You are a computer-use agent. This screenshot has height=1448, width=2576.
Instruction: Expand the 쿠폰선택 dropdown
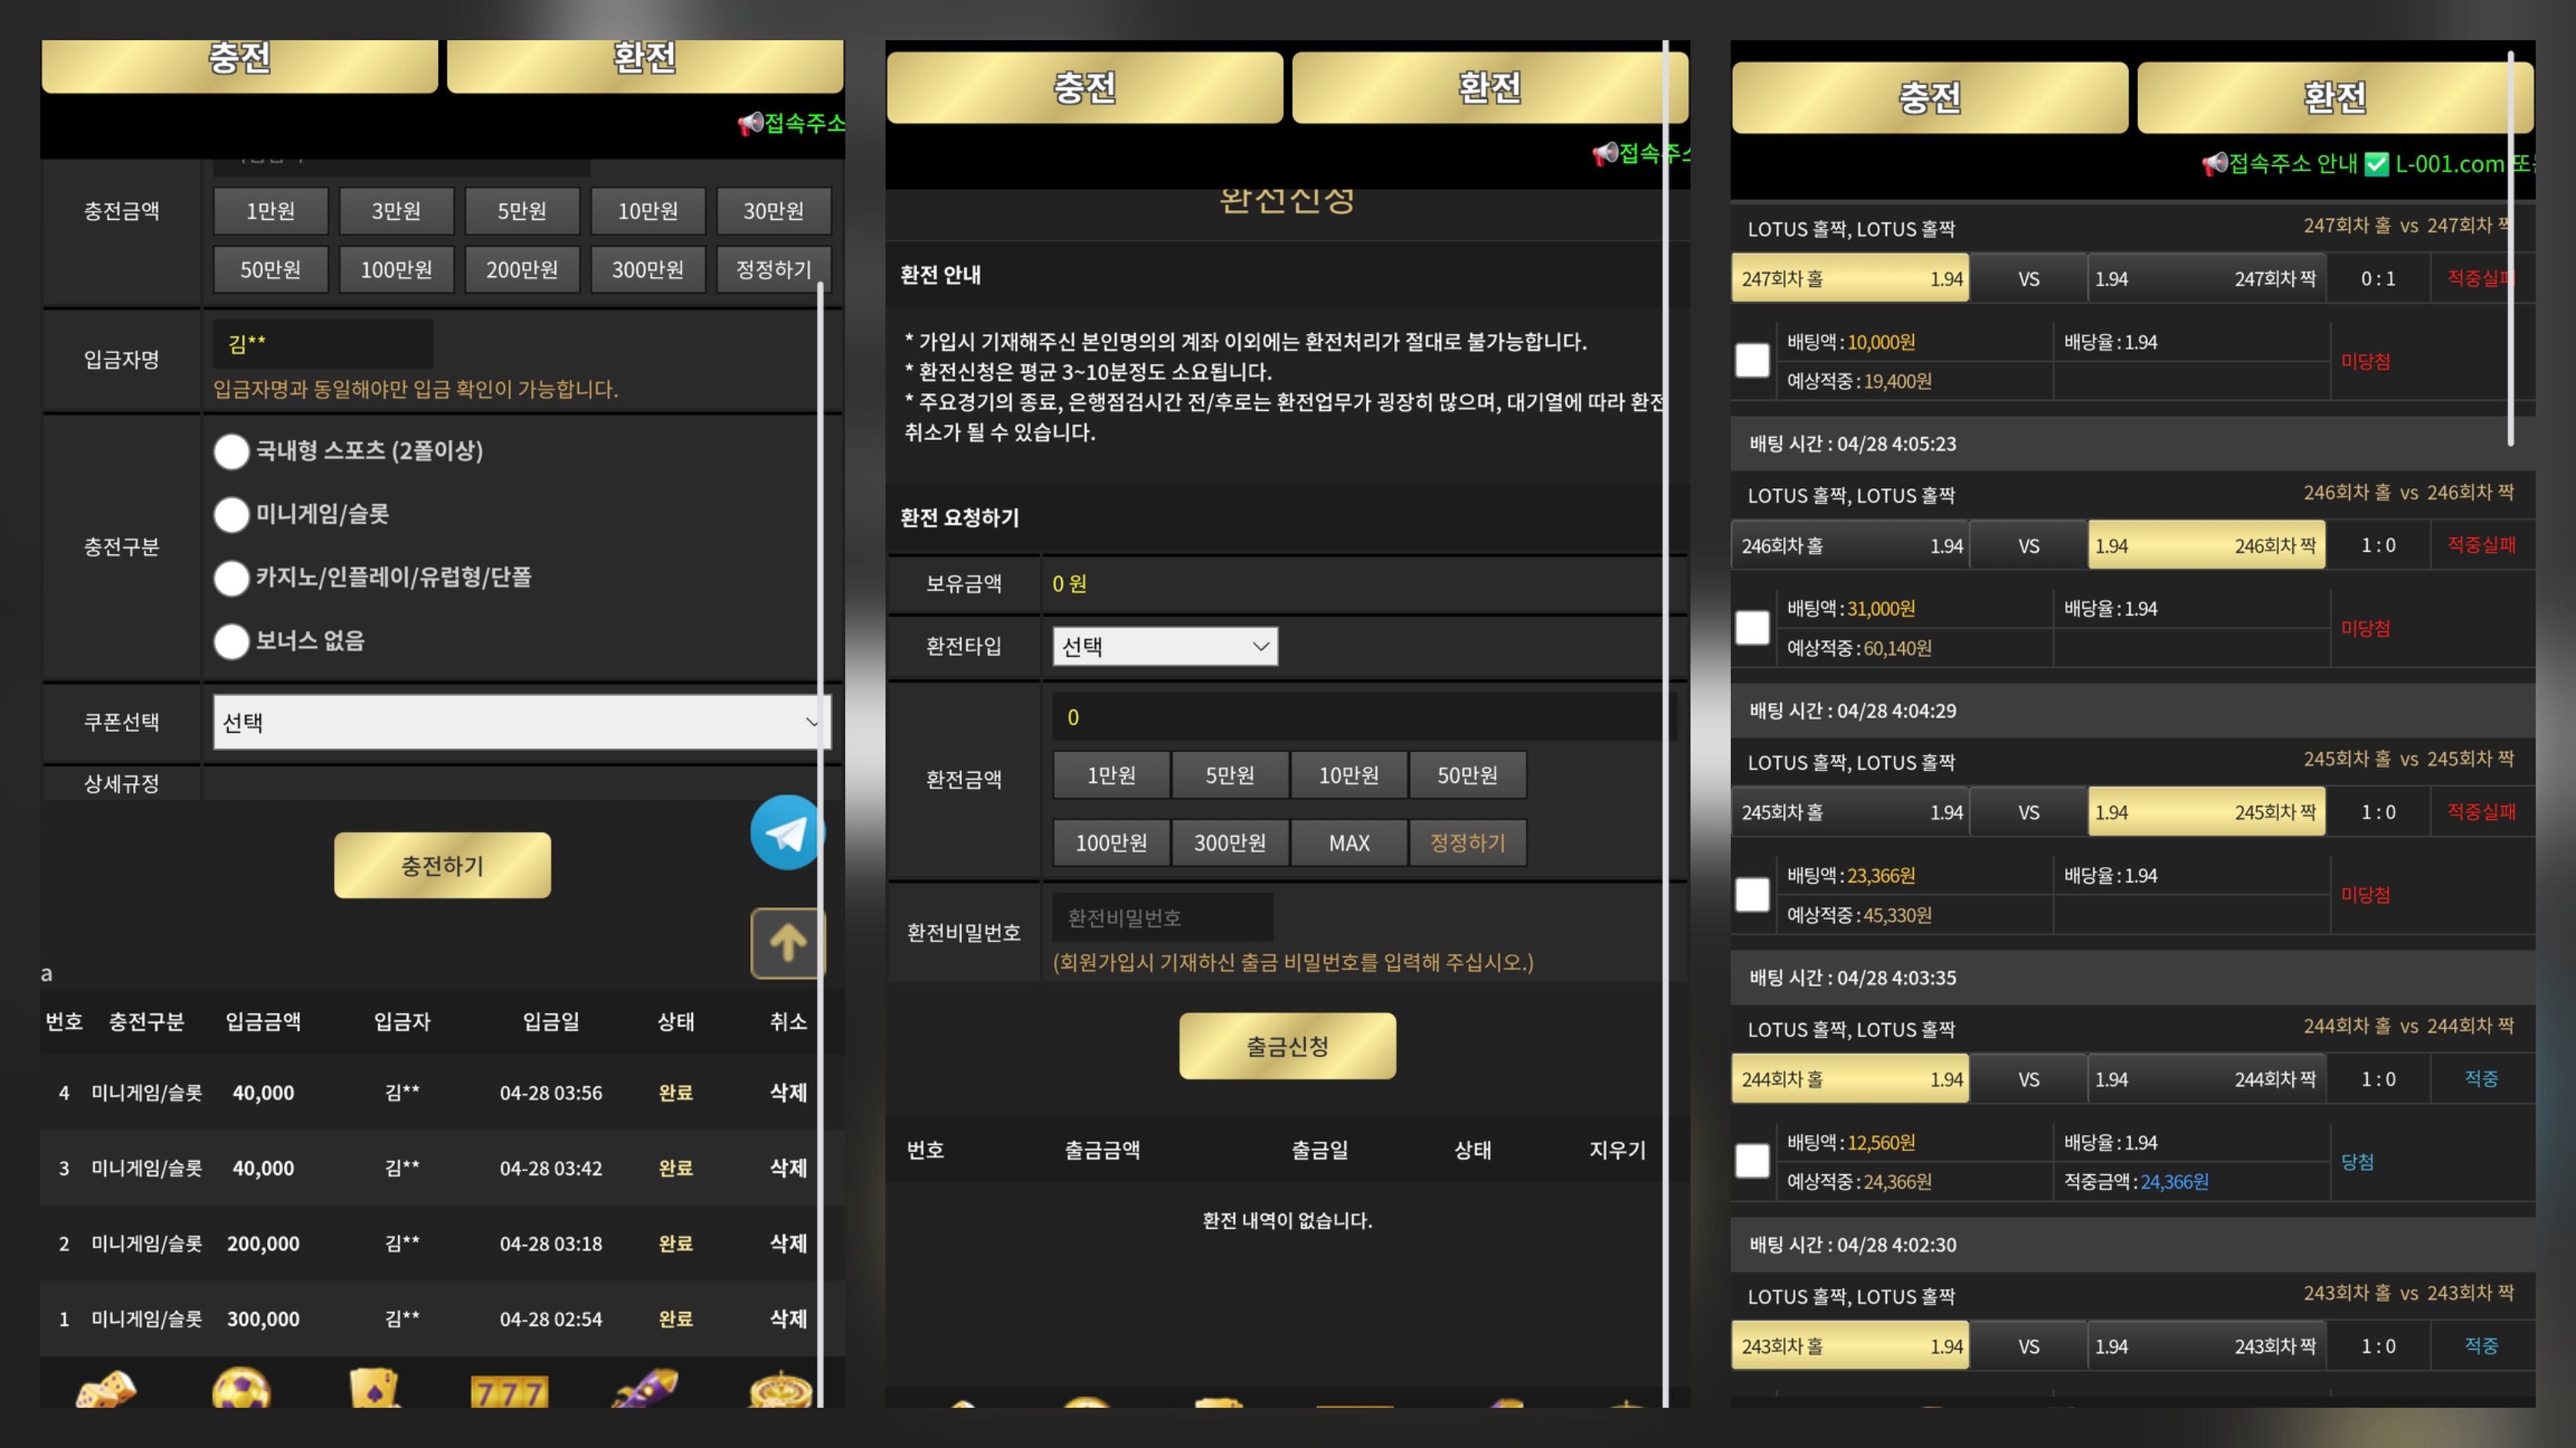click(520, 723)
